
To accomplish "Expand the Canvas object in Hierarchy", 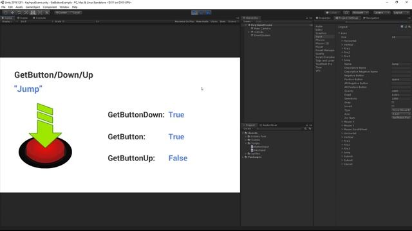I will [249, 31].
